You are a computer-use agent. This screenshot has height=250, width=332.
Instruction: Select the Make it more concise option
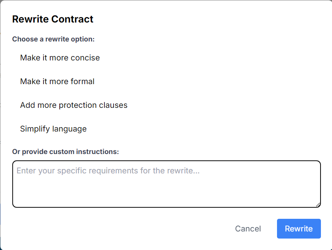pos(60,58)
